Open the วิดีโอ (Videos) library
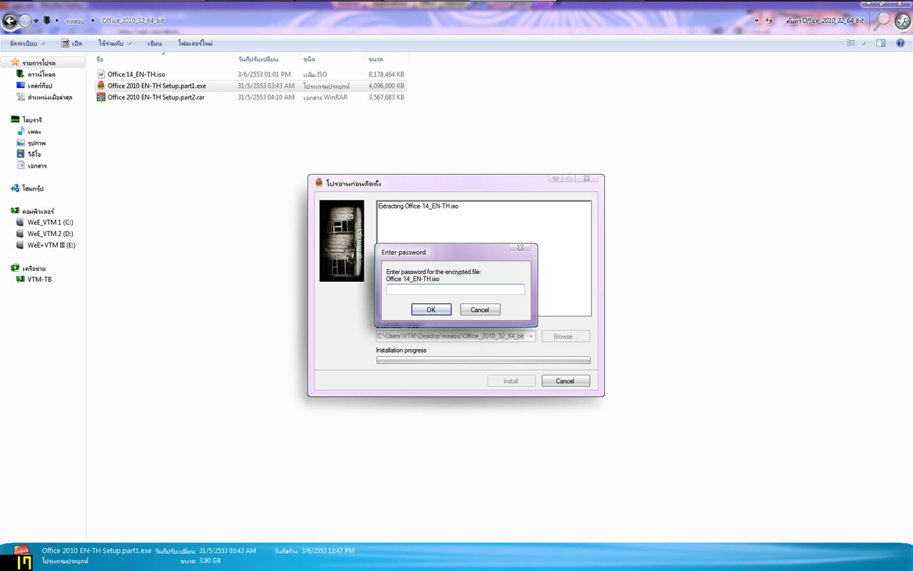The height and width of the screenshot is (571, 913). [x=35, y=154]
